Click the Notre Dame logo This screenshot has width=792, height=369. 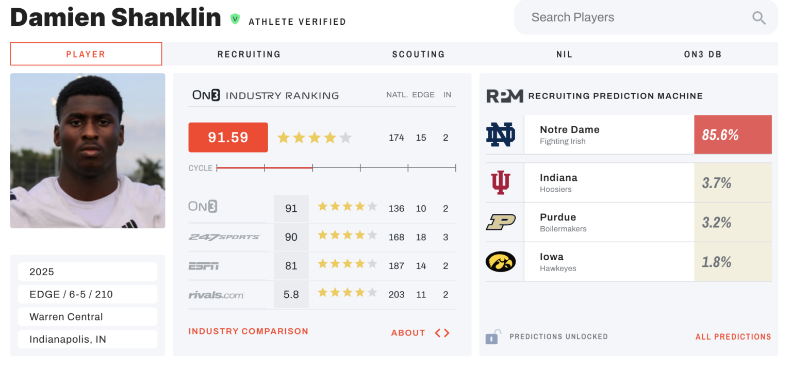coord(501,135)
